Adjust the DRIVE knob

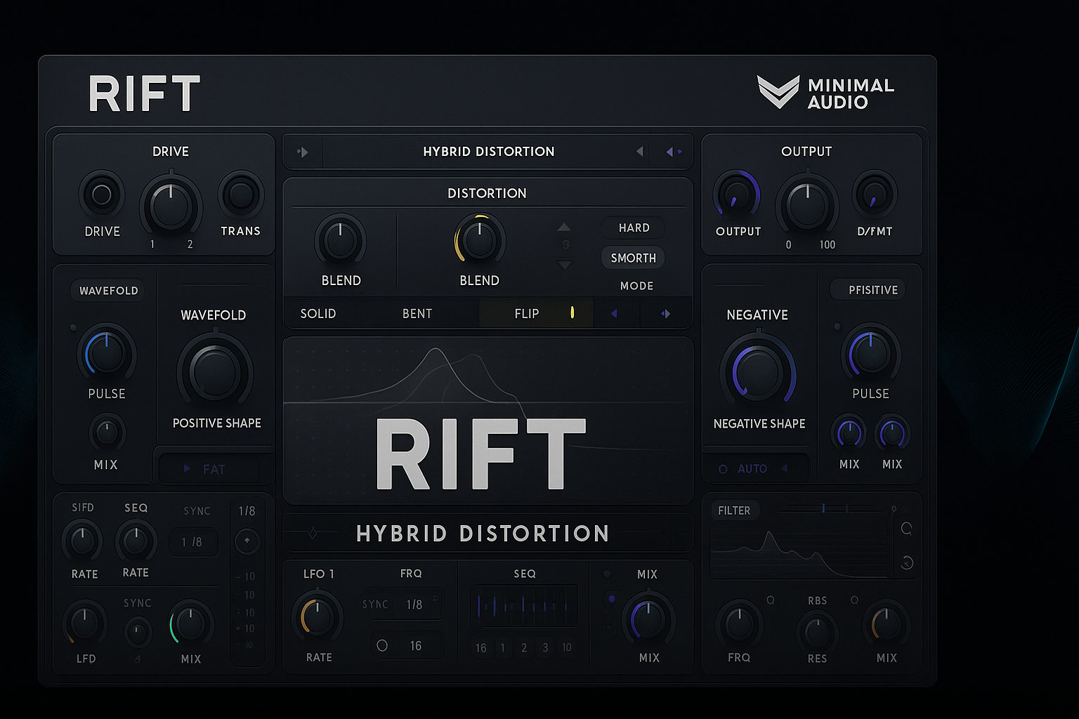pyautogui.click(x=101, y=194)
